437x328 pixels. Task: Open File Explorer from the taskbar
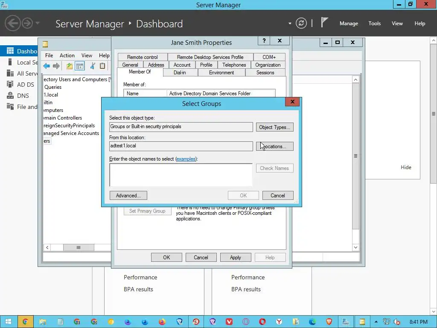click(42, 322)
